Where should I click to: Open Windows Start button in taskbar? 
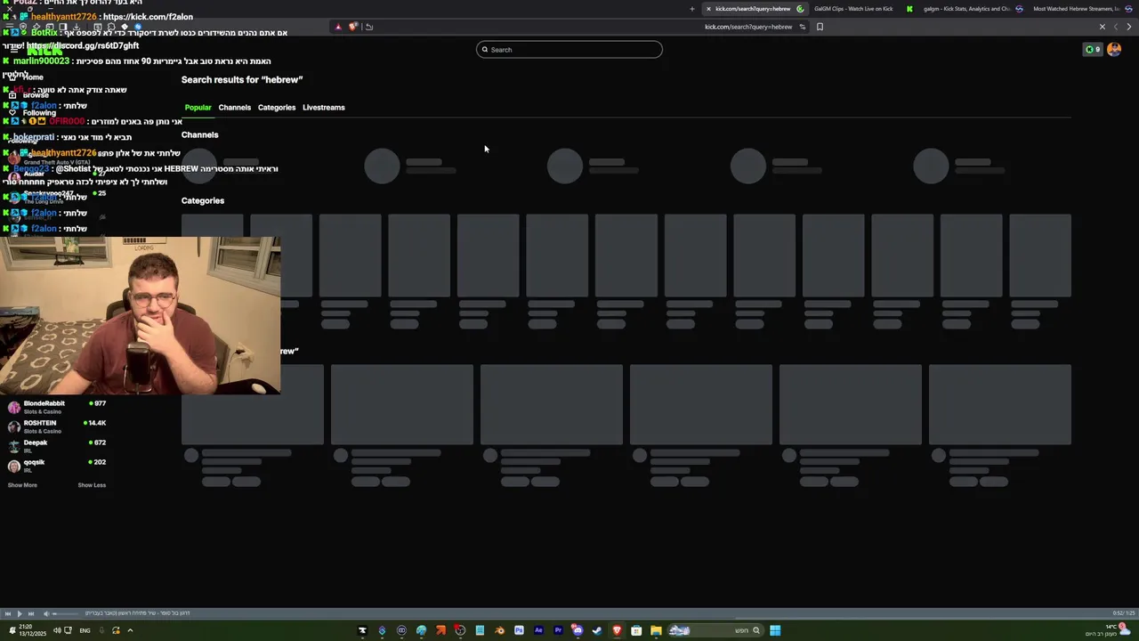(x=775, y=630)
